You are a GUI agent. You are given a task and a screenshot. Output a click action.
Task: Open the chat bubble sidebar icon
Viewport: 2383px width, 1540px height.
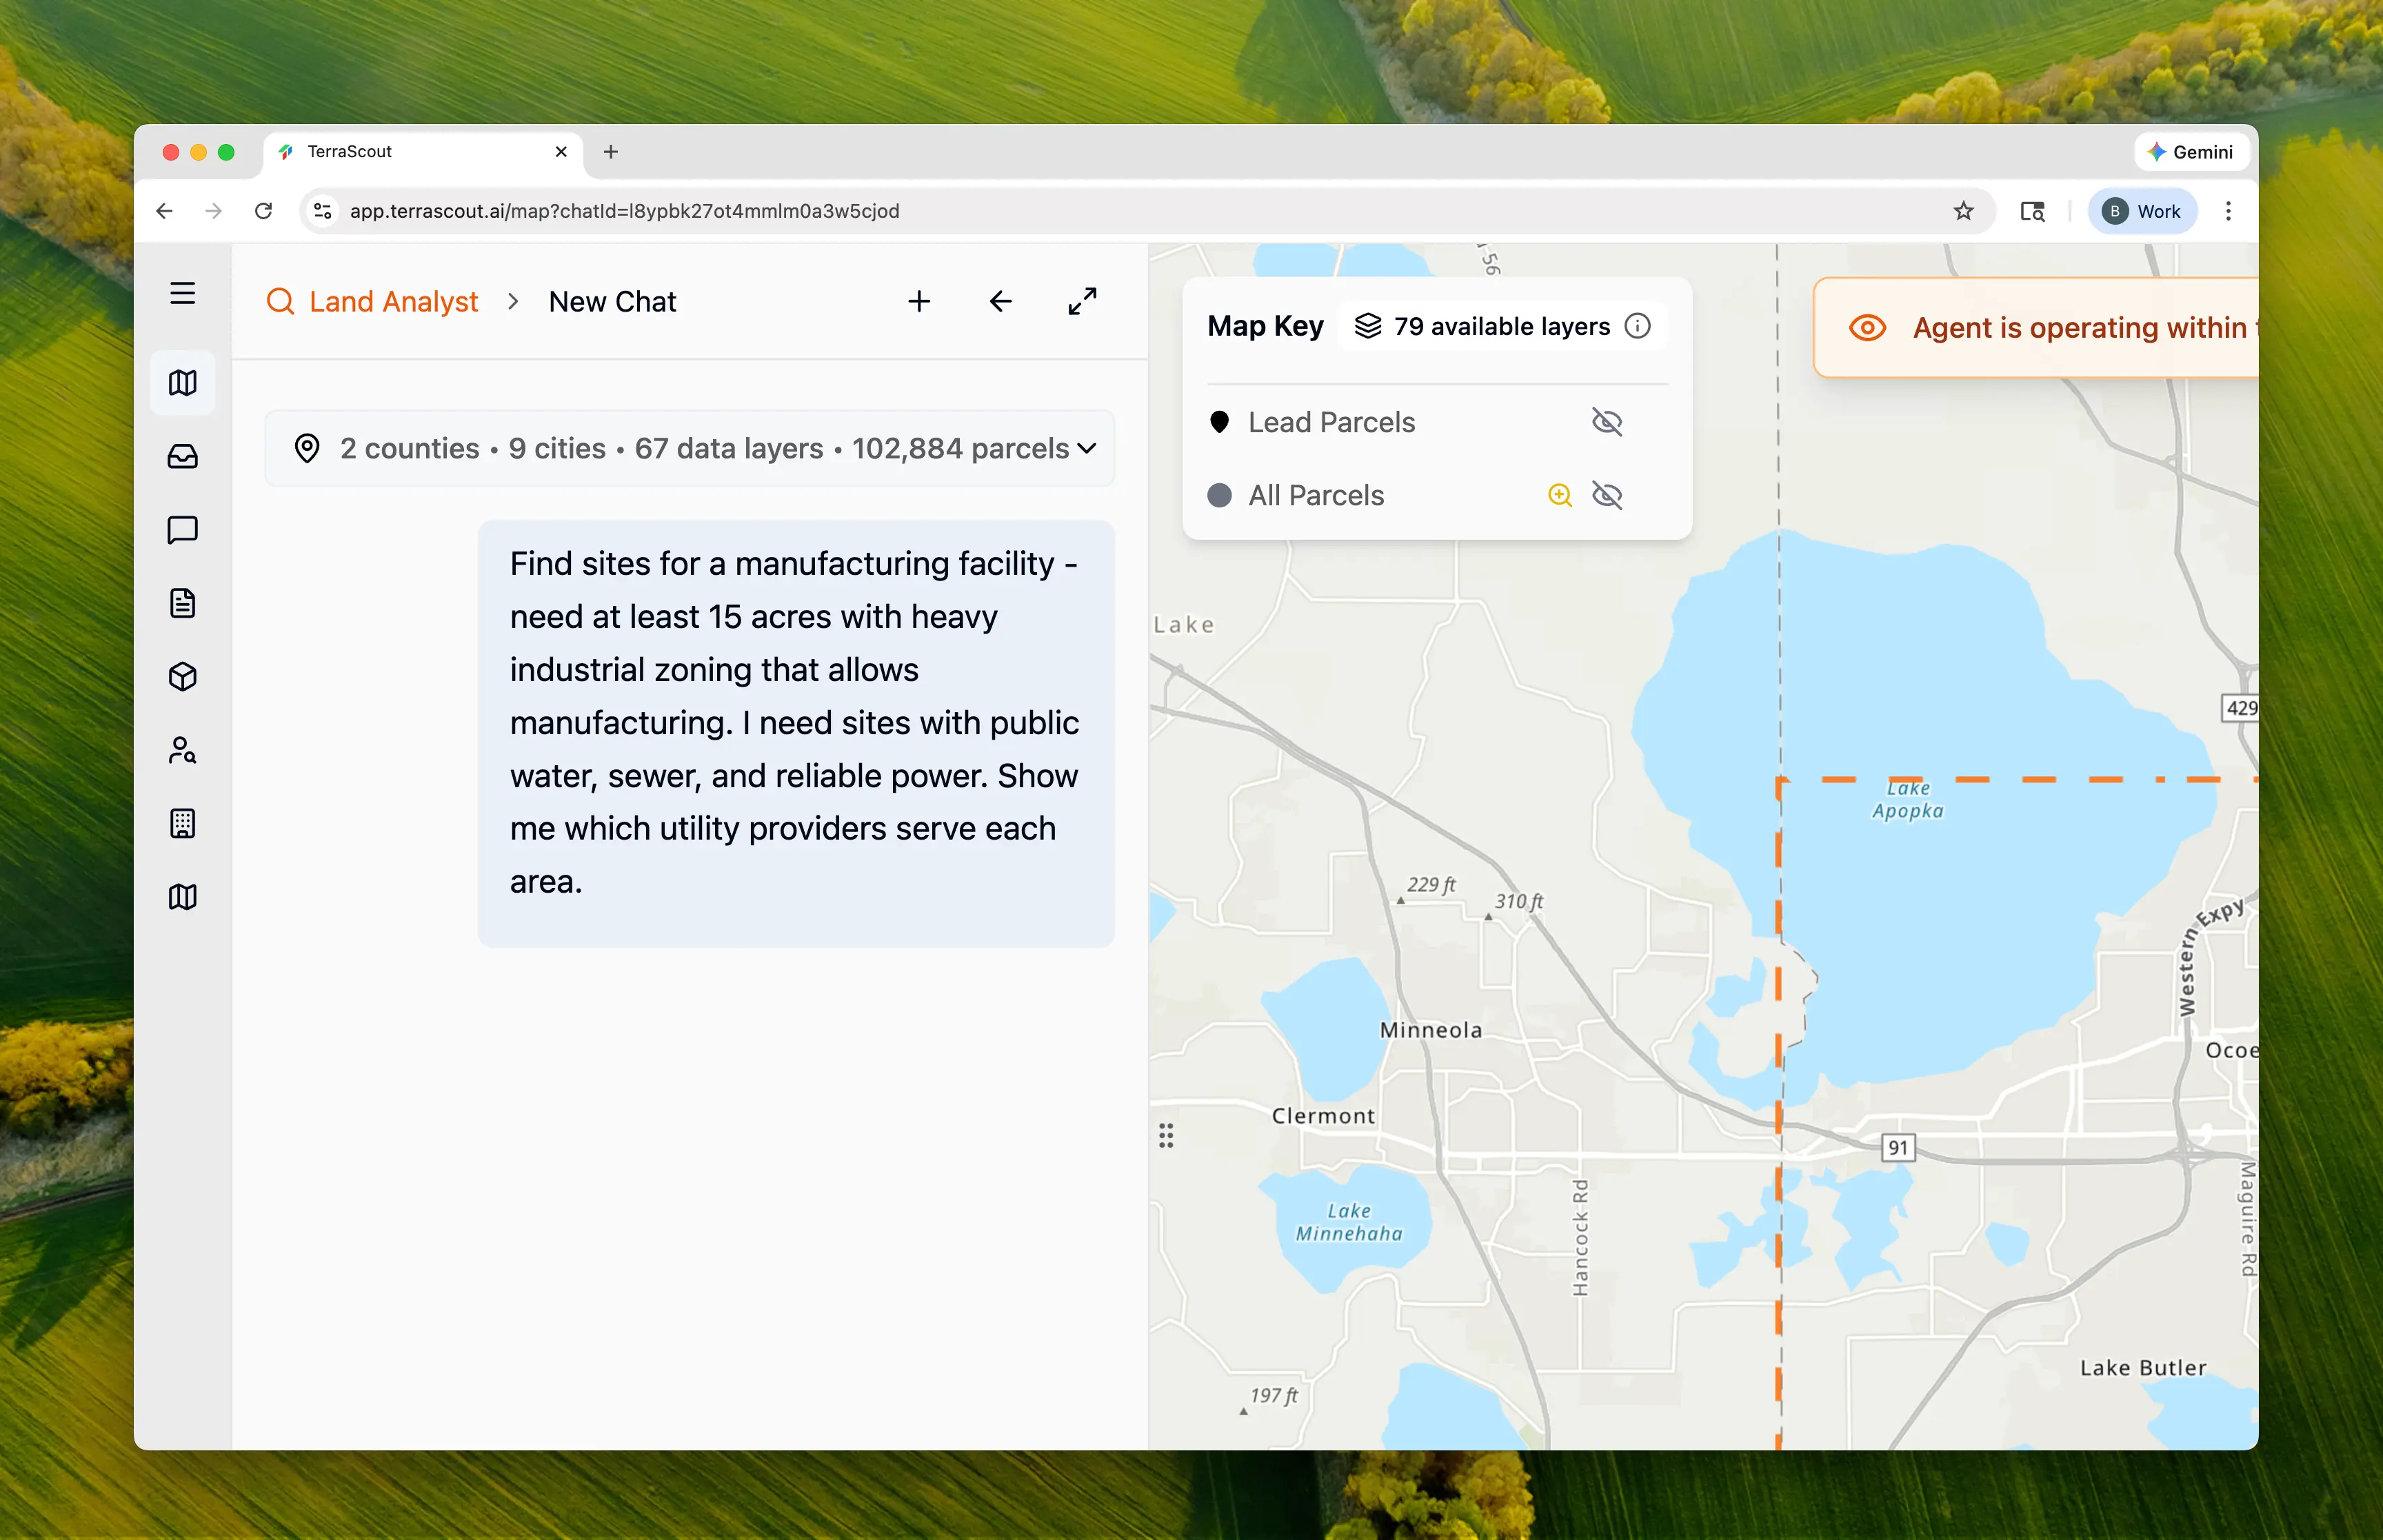[182, 530]
